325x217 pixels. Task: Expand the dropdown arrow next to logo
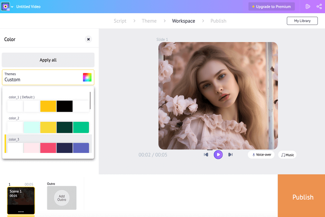coord(12,7)
